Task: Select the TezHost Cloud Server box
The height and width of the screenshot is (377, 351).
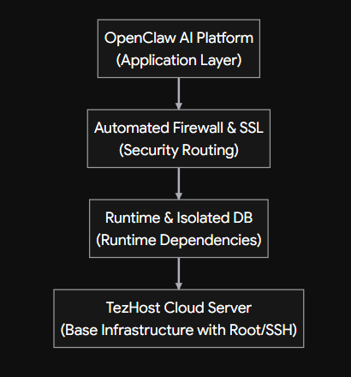Action: pyautogui.click(x=179, y=319)
